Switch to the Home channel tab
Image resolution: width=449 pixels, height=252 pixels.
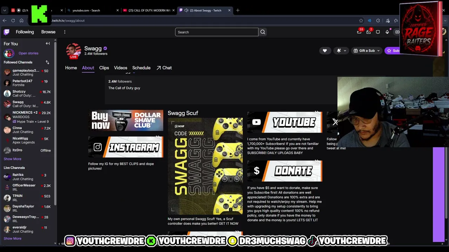coord(71,68)
